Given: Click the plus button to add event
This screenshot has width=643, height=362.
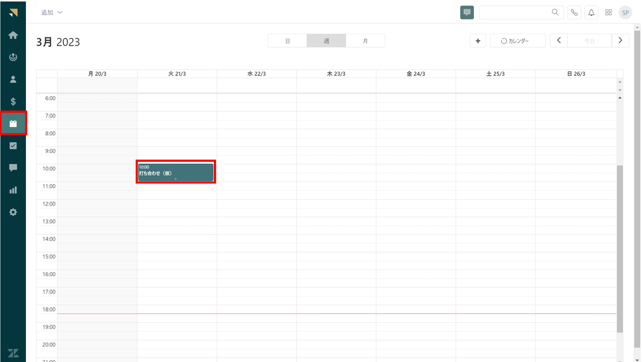Looking at the screenshot, I should click(478, 41).
